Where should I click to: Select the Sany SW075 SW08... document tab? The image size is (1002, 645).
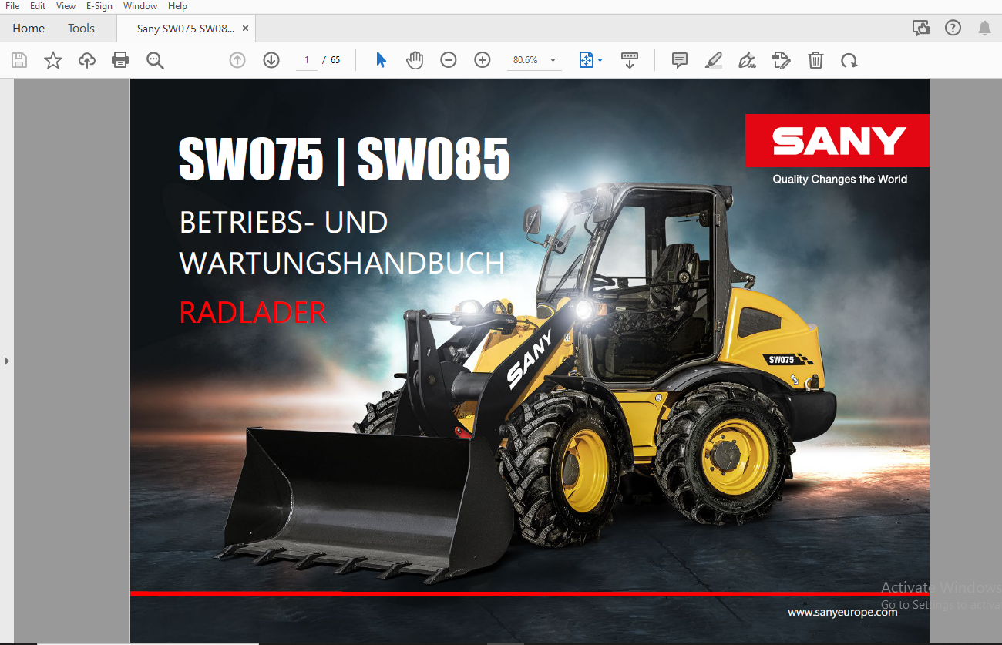coord(185,29)
